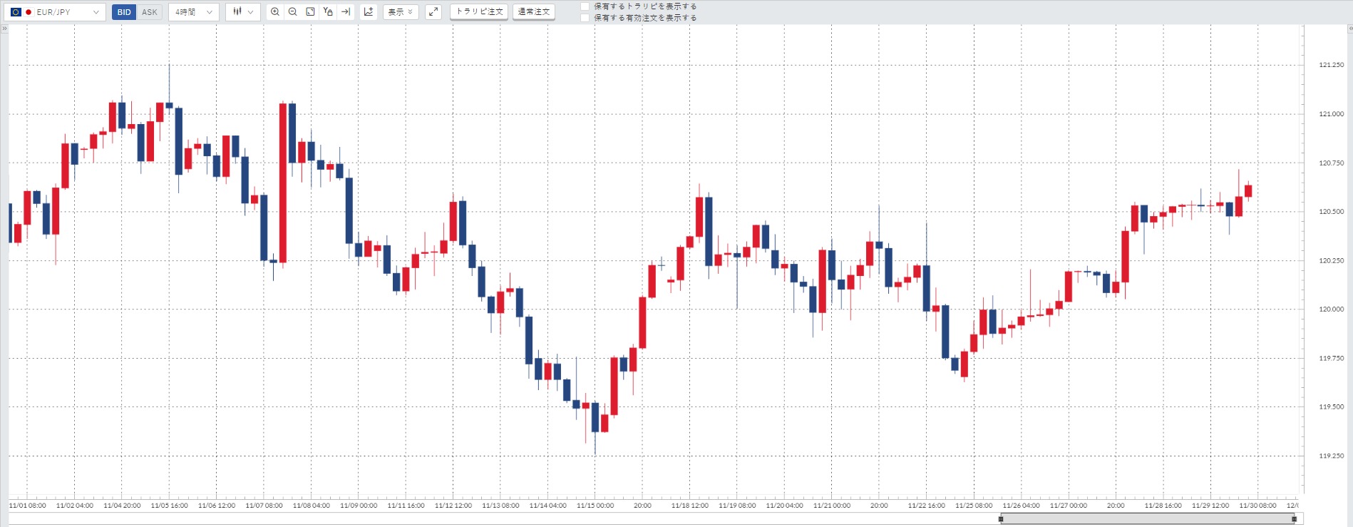
Task: Click the time range scrollbar handle
Action: [1148, 519]
